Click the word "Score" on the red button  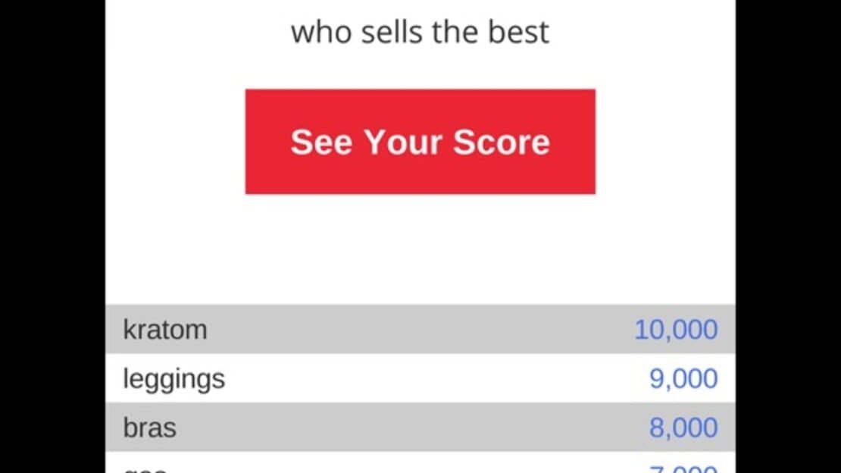502,143
